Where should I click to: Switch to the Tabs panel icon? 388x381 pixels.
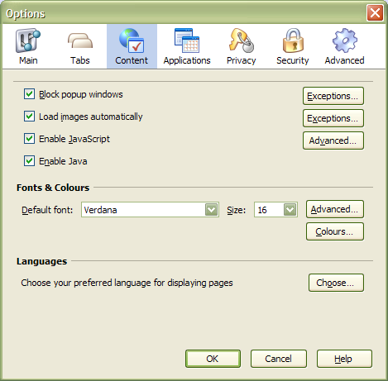point(80,41)
